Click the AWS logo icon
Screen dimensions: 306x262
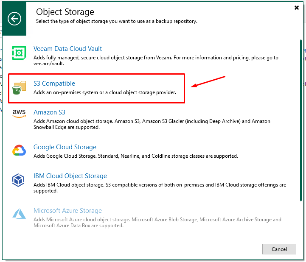[19, 114]
